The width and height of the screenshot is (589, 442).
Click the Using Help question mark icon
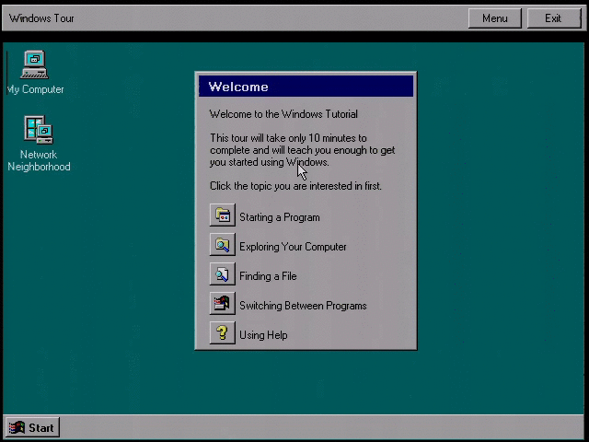pos(223,332)
